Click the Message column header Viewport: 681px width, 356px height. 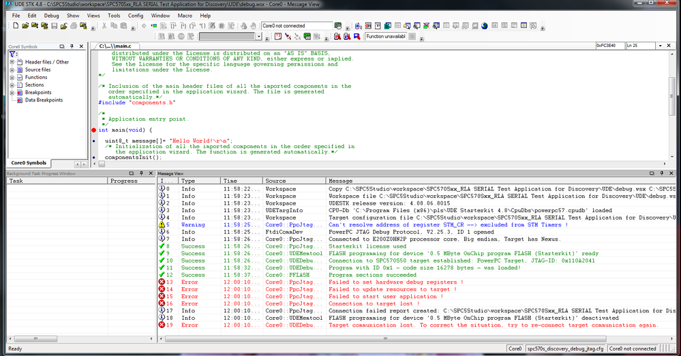501,181
